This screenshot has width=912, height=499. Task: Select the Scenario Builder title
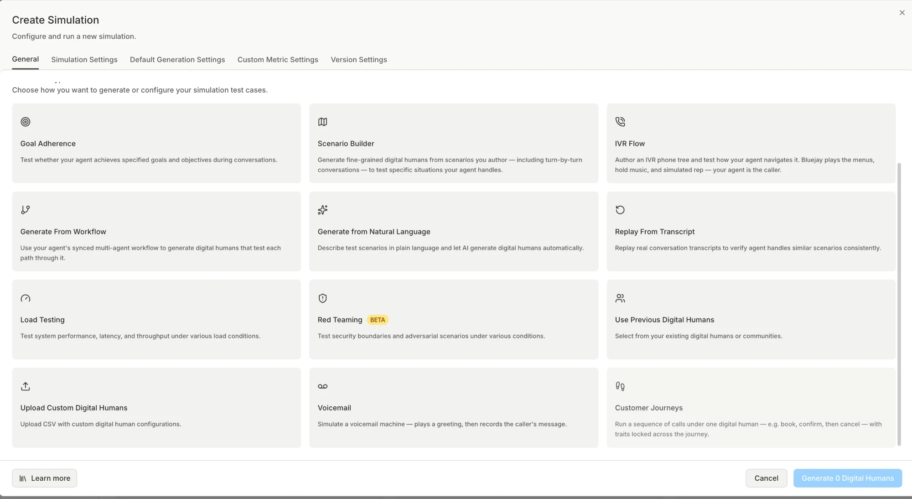(x=346, y=144)
